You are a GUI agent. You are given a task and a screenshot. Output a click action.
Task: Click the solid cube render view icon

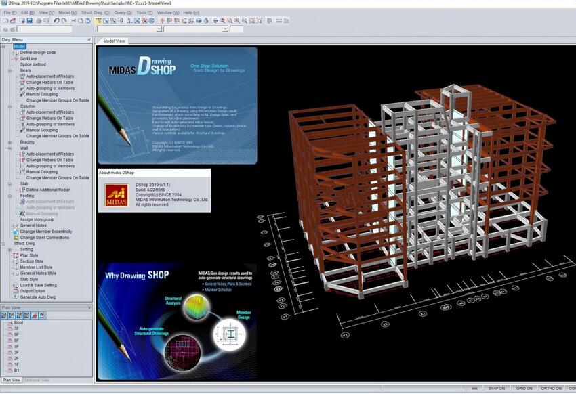click(199, 21)
